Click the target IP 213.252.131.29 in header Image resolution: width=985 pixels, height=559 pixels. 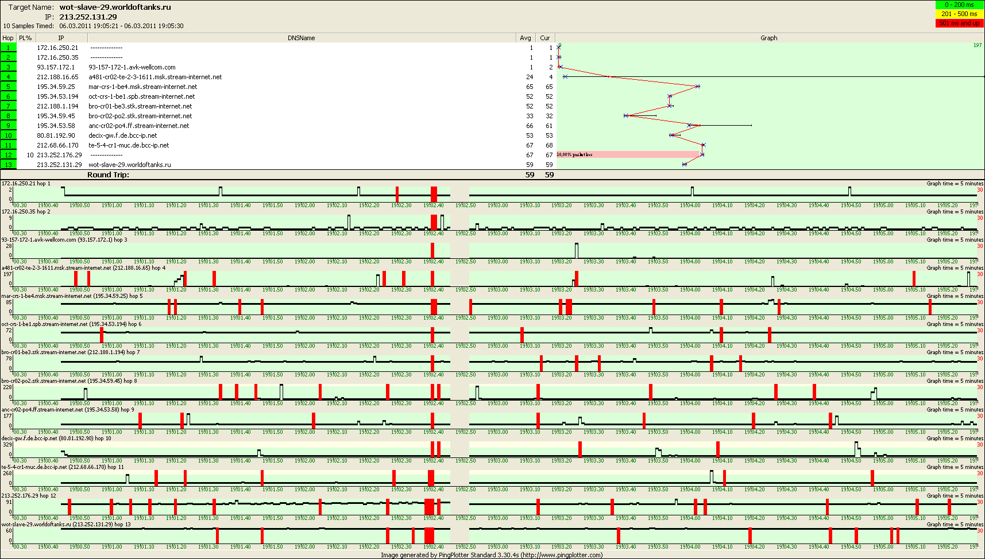88,17
